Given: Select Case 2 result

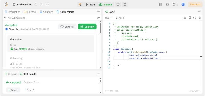Looking at the screenshot, I should 29,90.
